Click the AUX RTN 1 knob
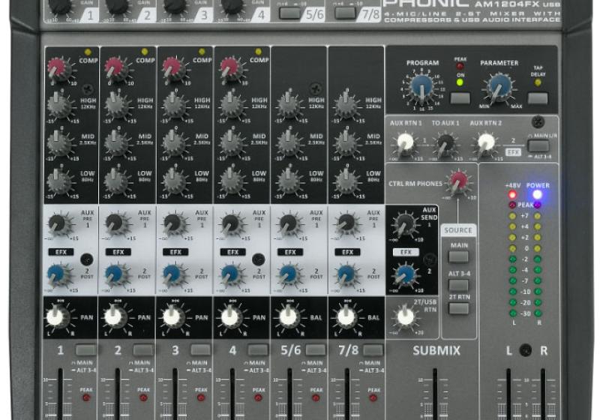This screenshot has width=600, height=420. tap(405, 143)
